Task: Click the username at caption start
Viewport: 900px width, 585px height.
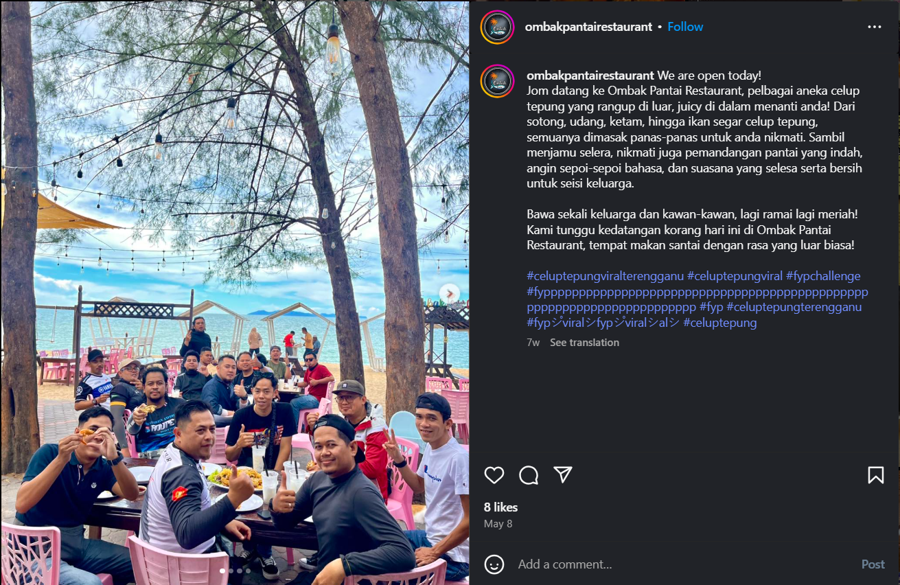Action: (x=590, y=76)
